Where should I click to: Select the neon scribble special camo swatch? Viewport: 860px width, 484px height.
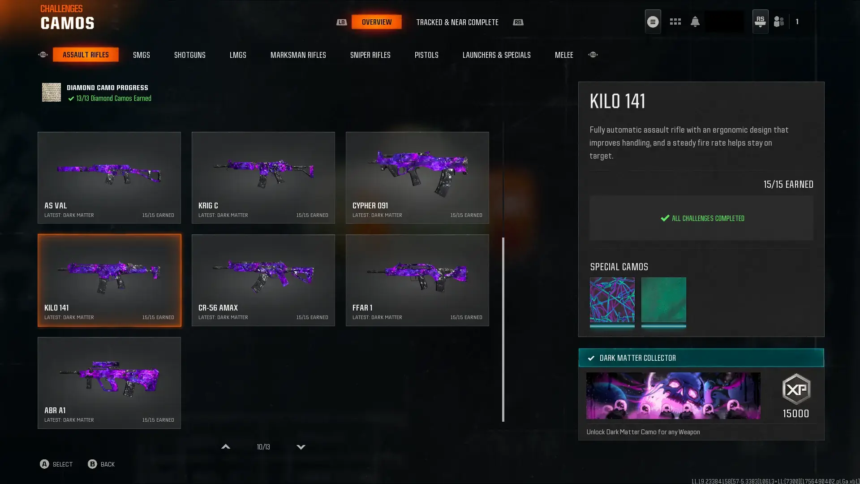click(x=612, y=300)
